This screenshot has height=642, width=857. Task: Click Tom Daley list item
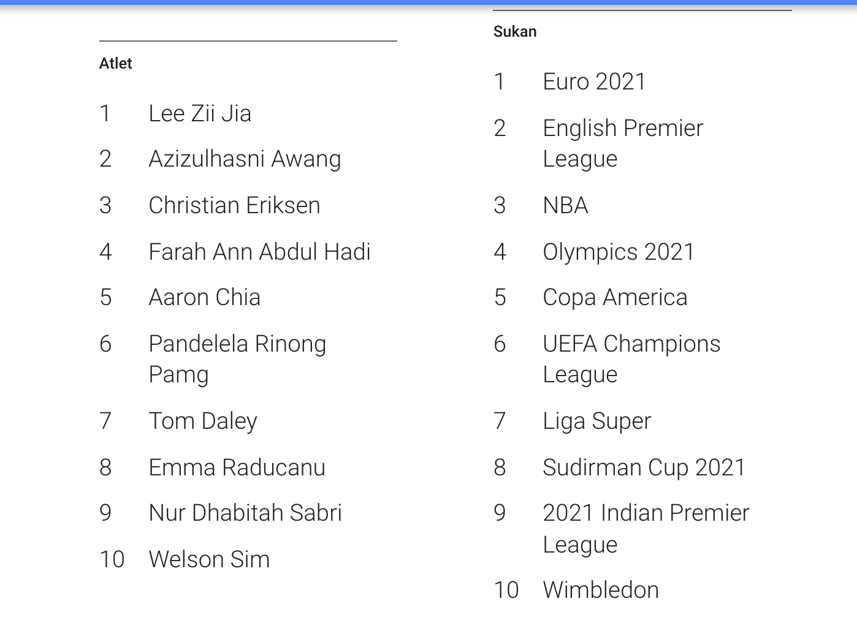pos(203,421)
